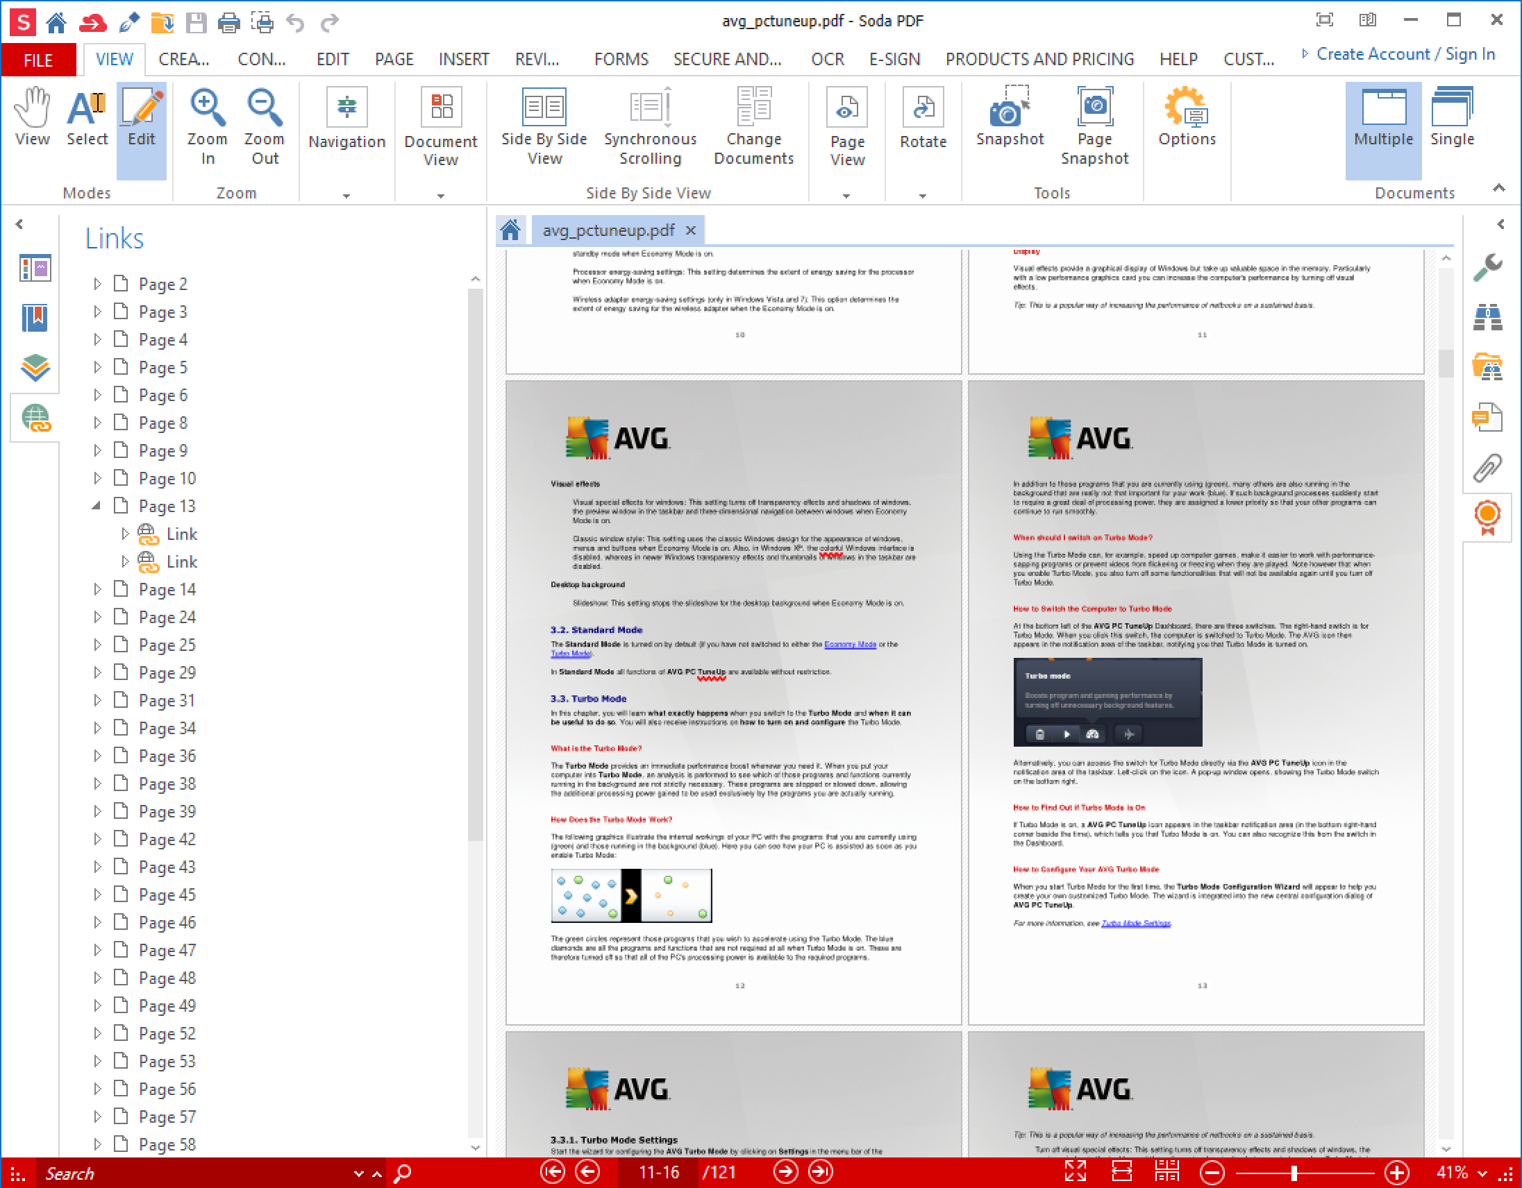Expand the Page 14 tree item
This screenshot has width=1522, height=1188.
tap(97, 589)
